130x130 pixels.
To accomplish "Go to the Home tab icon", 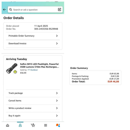I will (x=8, y=125).
